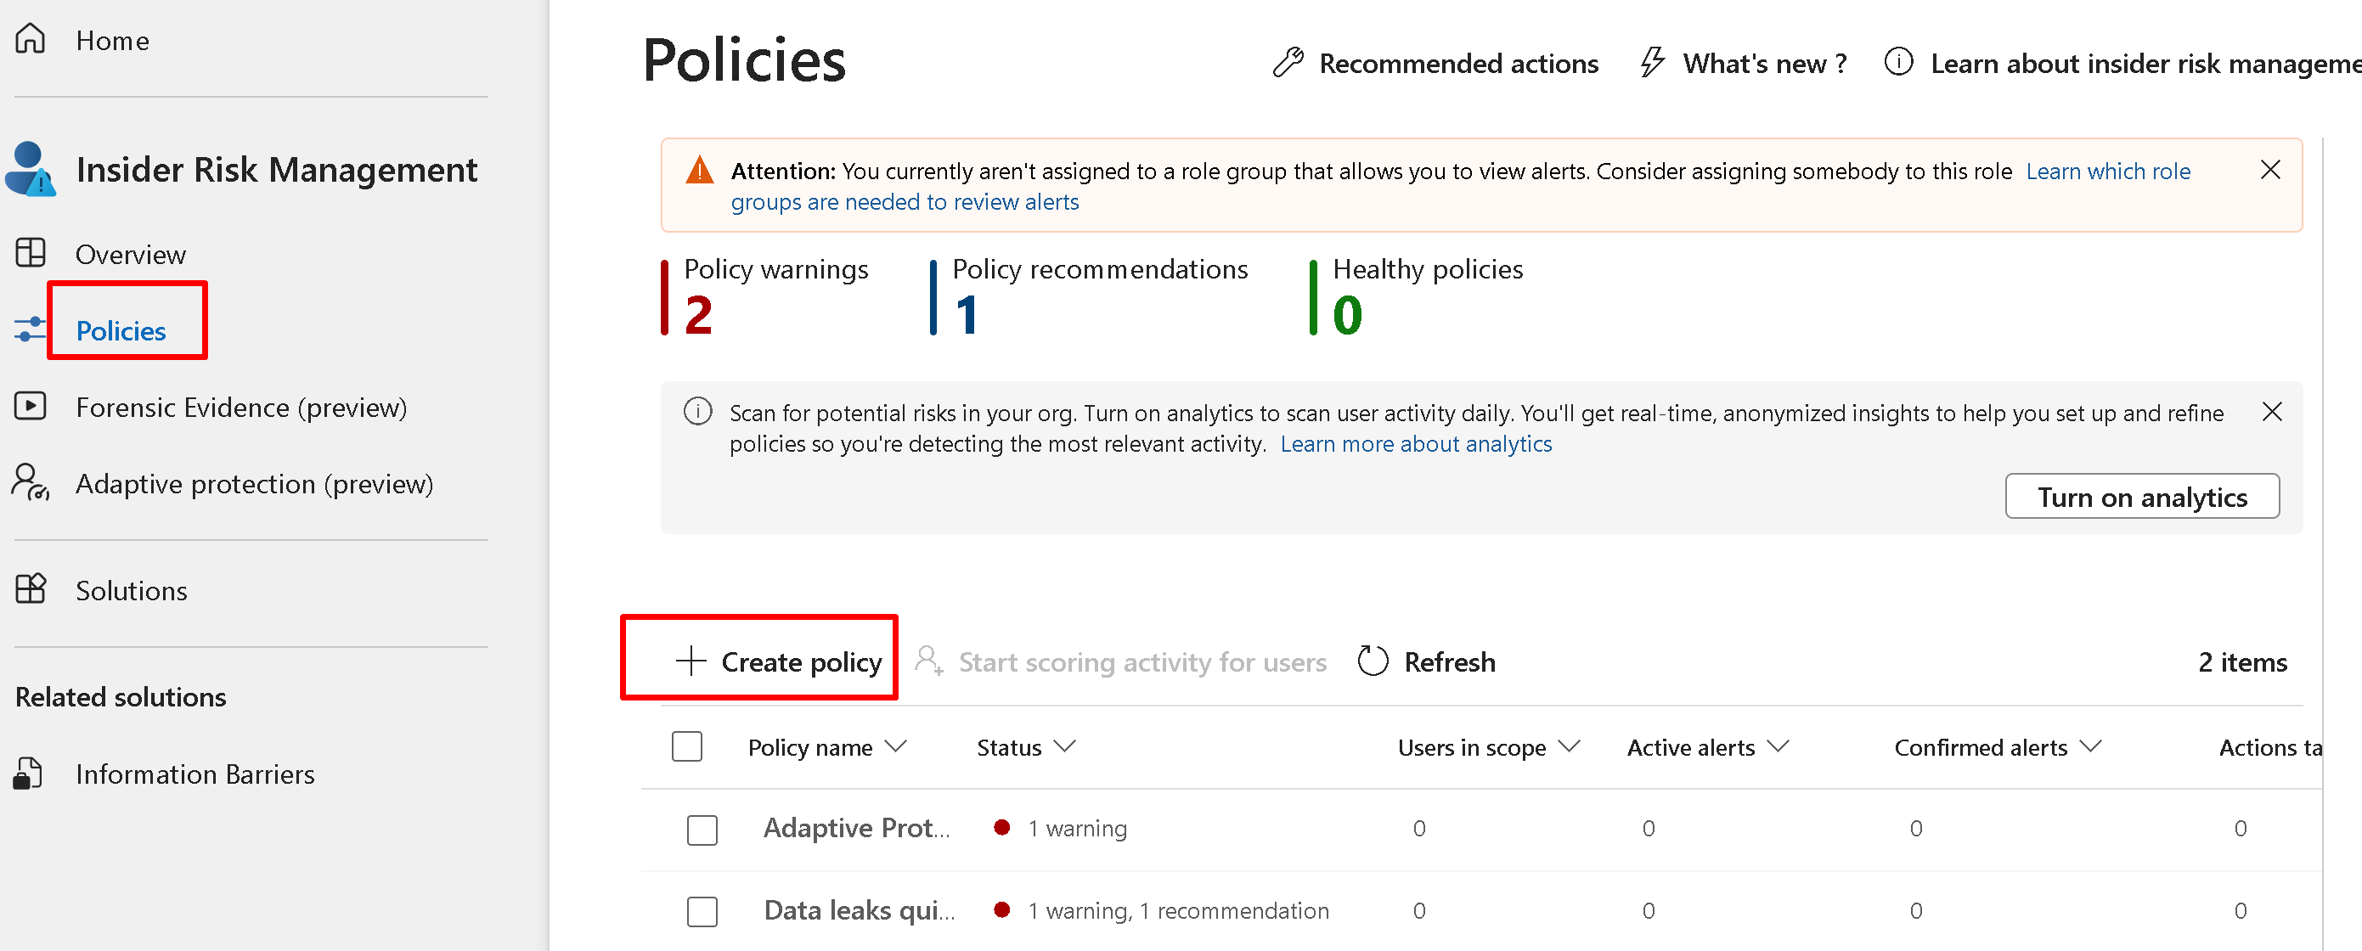Click the Recommended actions wrench icon
The height and width of the screenshot is (951, 2362).
1288,62
